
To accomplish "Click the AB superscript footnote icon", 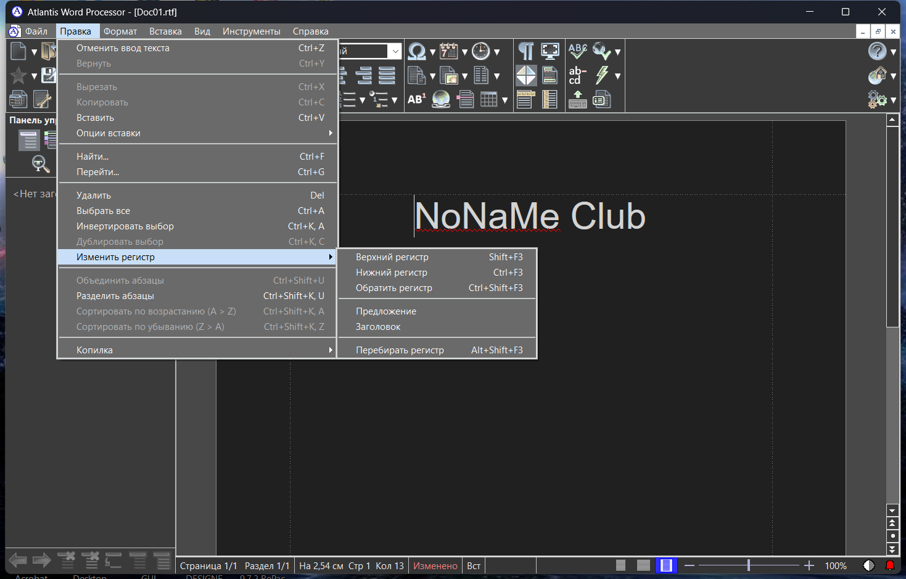I will [x=416, y=99].
